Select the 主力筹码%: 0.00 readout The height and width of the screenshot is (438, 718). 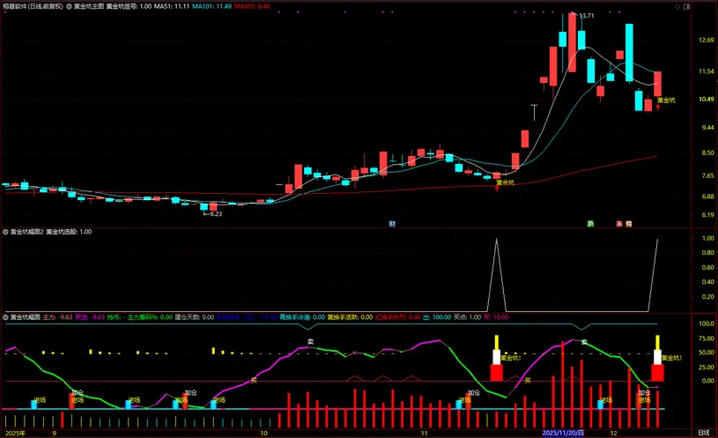(x=150, y=317)
